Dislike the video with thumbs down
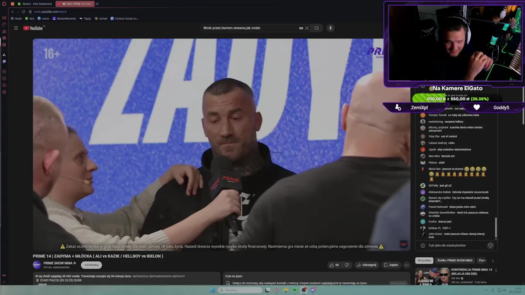Screen dimensions: 525x295 (347, 265)
